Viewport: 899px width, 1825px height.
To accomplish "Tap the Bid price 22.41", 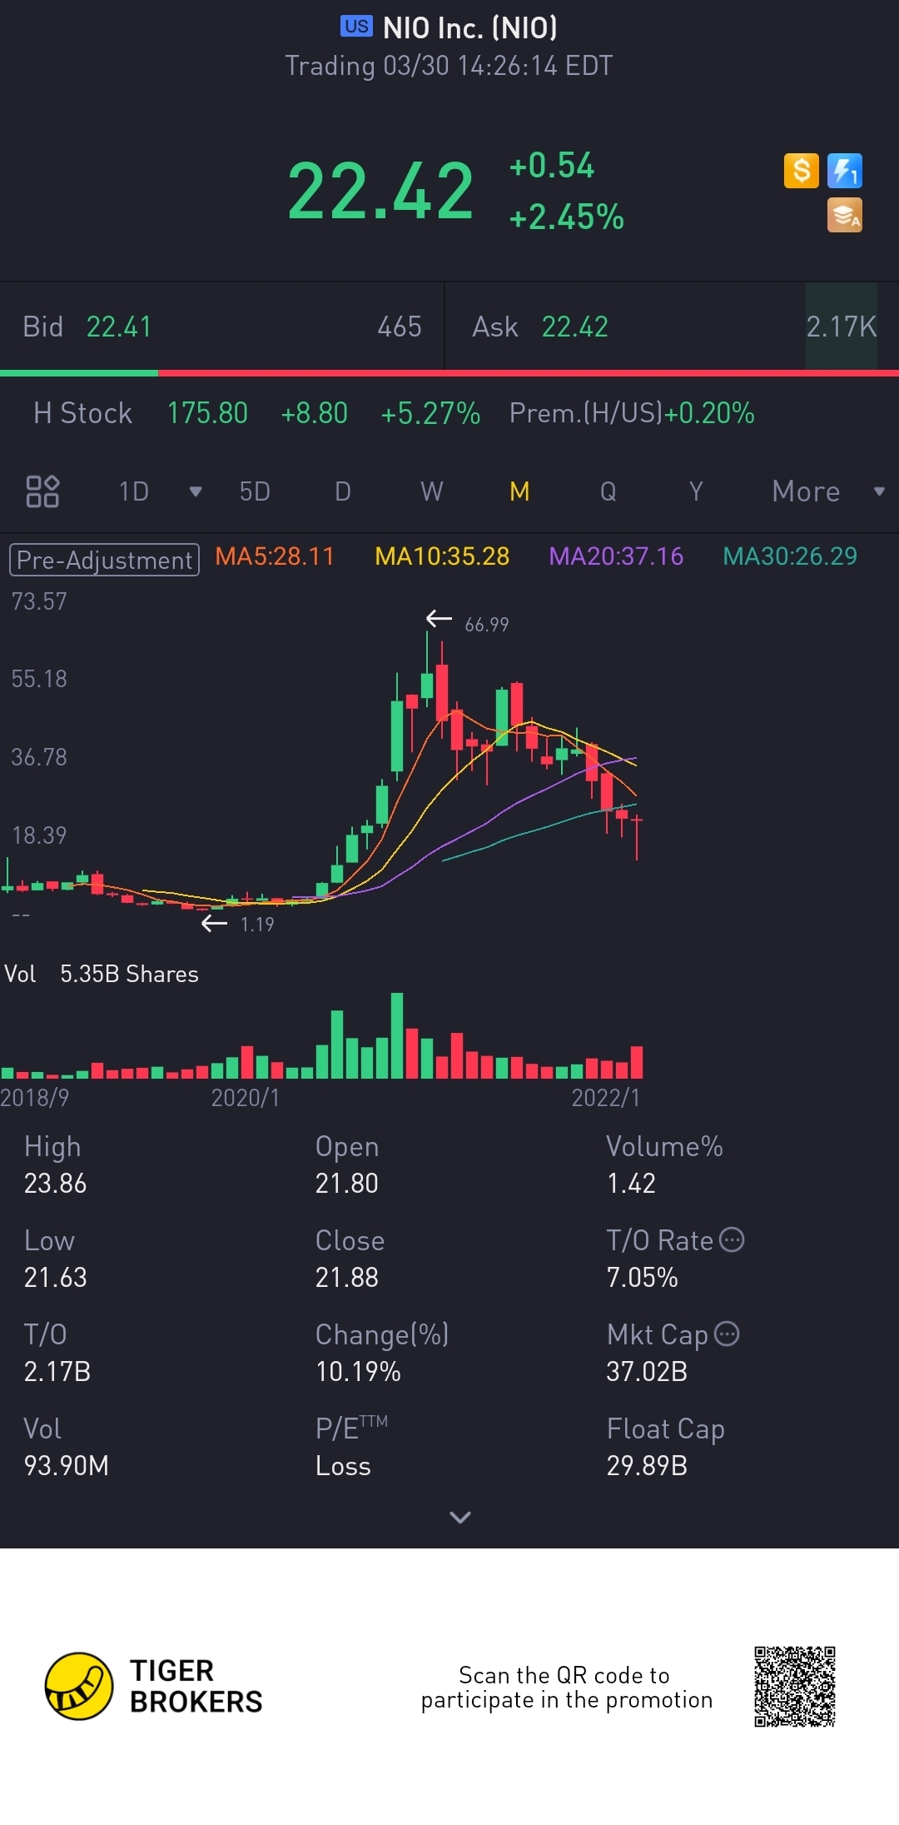I will point(119,327).
